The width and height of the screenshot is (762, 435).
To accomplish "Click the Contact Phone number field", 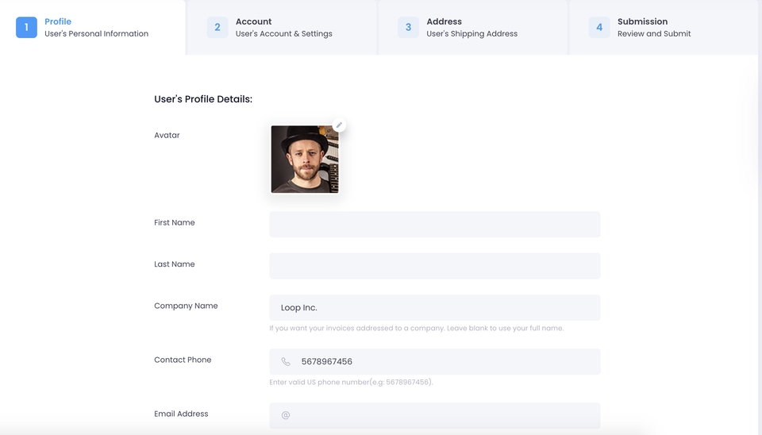I will coord(435,362).
